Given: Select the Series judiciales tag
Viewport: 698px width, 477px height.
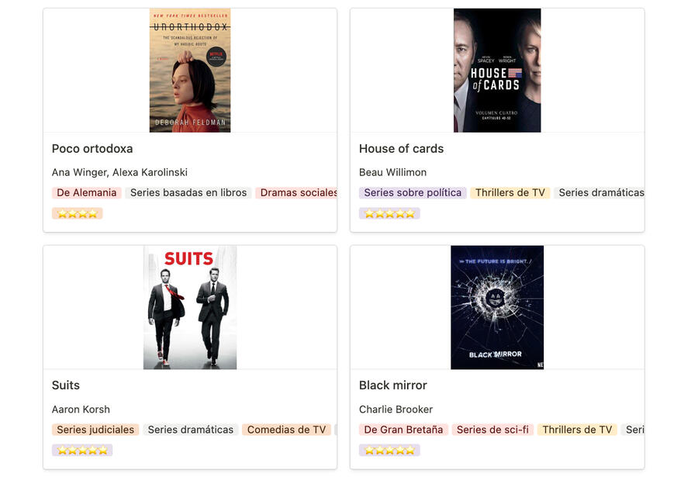Looking at the screenshot, I should click(x=95, y=430).
